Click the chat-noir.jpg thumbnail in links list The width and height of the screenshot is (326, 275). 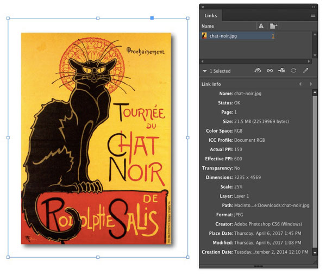coord(204,36)
